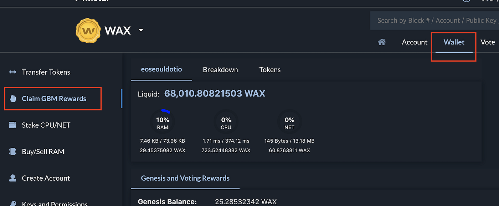
Task: Switch to the Tokens tab
Action: [x=270, y=70]
